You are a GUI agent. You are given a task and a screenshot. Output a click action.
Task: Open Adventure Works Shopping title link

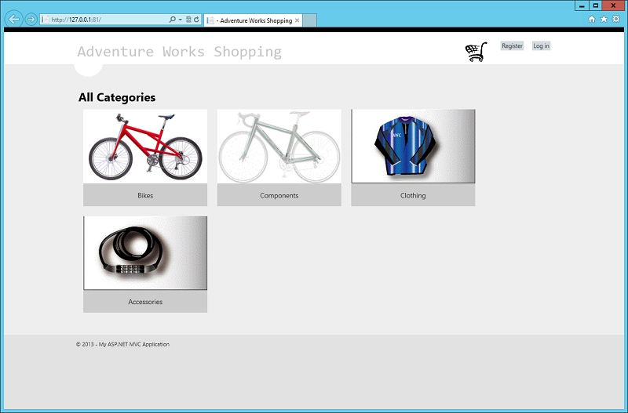pyautogui.click(x=180, y=52)
